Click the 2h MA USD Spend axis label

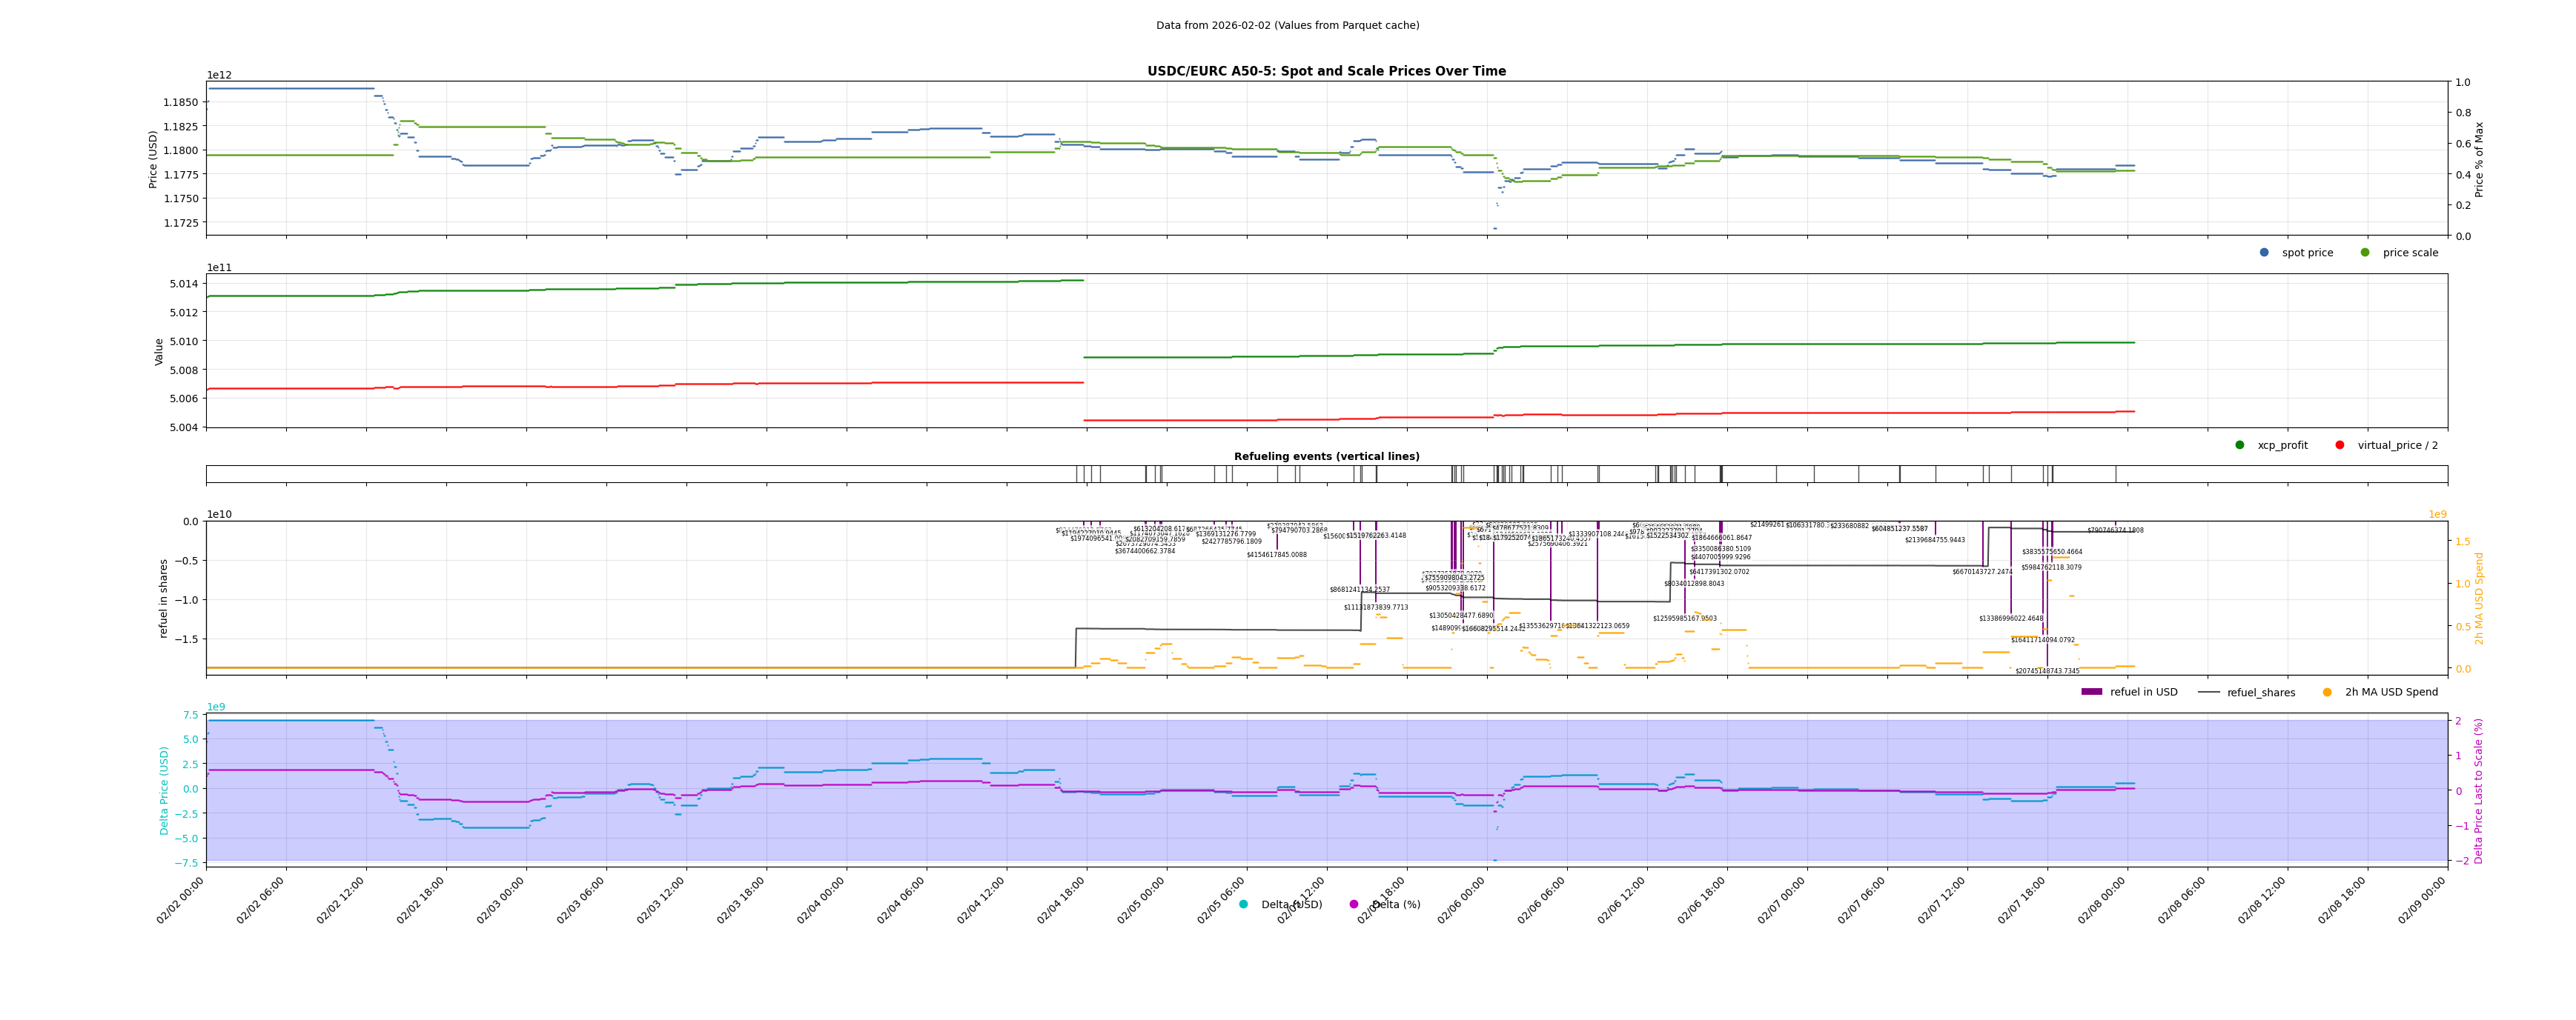[x=2479, y=599]
